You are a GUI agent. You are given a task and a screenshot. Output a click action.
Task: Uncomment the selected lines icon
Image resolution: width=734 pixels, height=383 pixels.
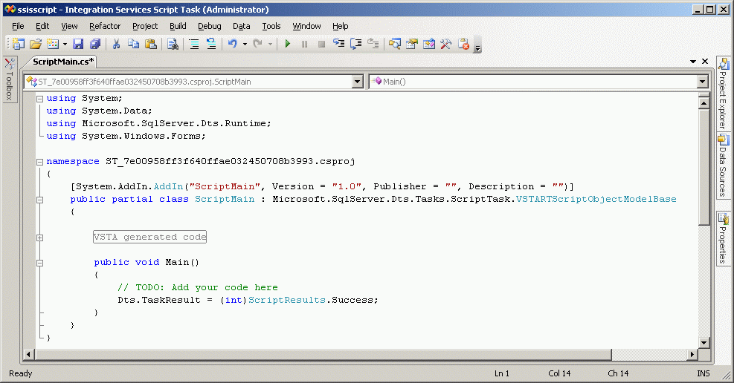(211, 44)
